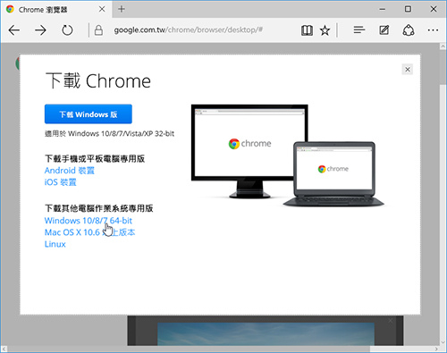Add page to favorites with star icon
447x353 pixels.
(x=325, y=30)
